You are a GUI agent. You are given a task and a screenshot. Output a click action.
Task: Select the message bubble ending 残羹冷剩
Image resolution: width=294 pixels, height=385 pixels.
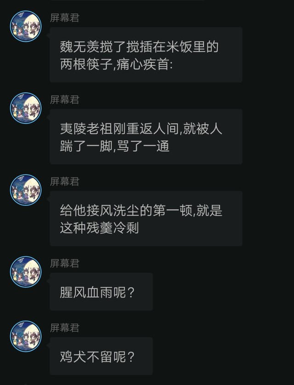point(146,219)
